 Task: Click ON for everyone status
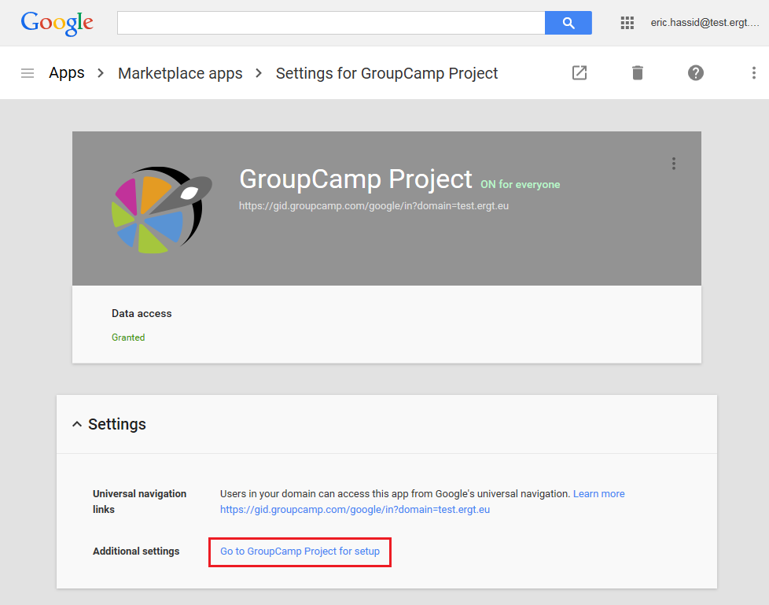pyautogui.click(x=520, y=185)
